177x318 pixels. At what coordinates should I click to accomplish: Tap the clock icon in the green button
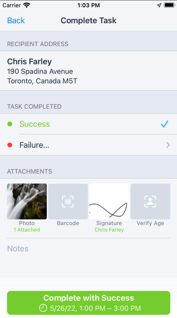(43, 308)
